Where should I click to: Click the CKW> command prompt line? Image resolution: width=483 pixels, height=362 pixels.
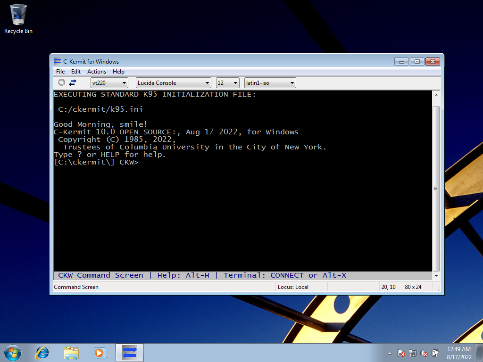click(x=96, y=162)
